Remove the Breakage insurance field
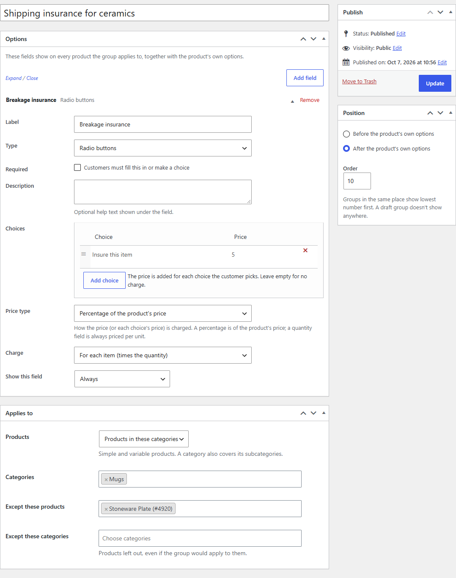The height and width of the screenshot is (578, 456). pos(310,100)
